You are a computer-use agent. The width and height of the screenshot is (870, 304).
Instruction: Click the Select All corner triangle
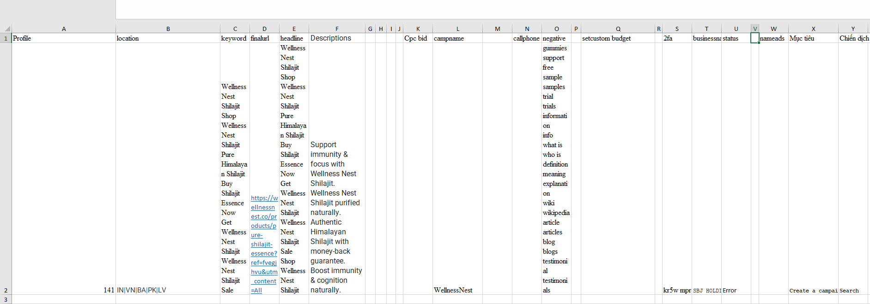[x=7, y=29]
